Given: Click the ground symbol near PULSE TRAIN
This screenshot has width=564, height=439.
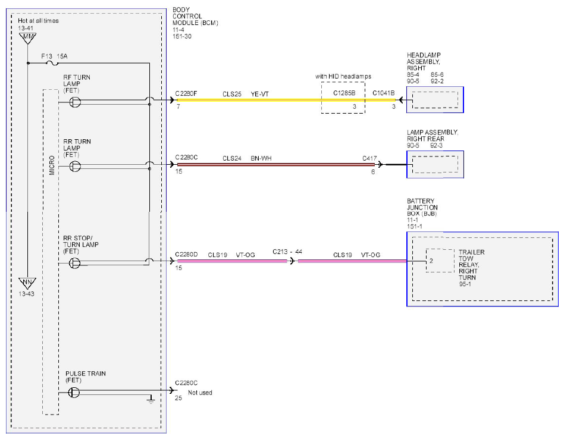Looking at the screenshot, I should [151, 400].
